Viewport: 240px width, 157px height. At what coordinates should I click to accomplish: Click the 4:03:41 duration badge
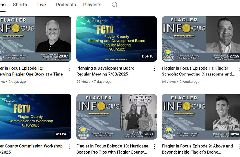62,134
